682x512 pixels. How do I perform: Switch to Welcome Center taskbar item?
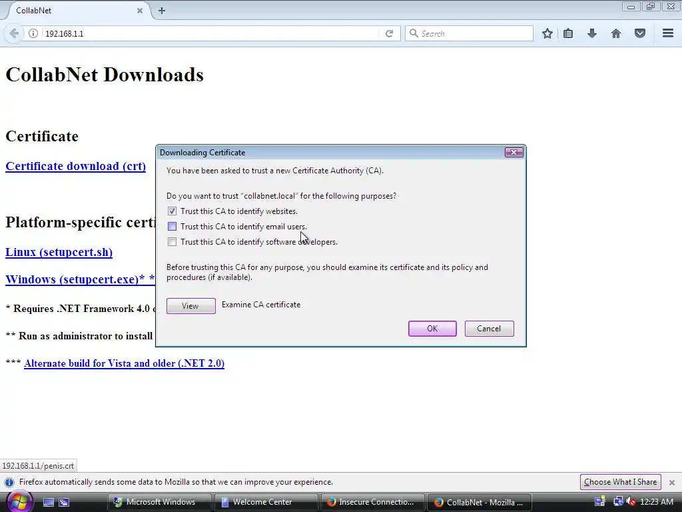coord(266,502)
